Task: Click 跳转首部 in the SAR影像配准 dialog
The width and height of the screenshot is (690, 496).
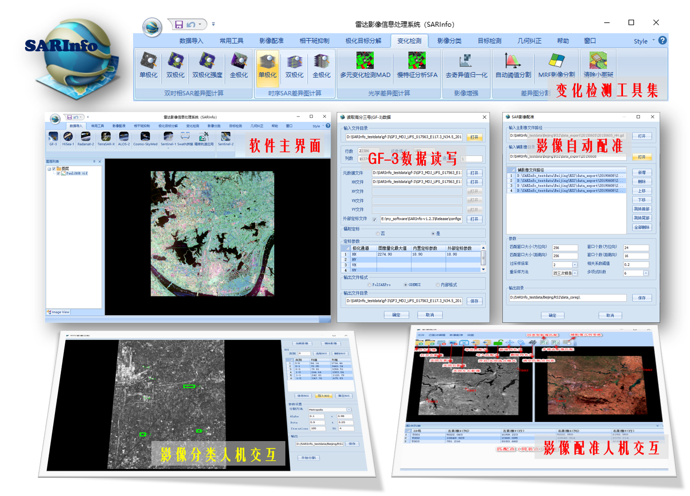Action: pyautogui.click(x=642, y=209)
